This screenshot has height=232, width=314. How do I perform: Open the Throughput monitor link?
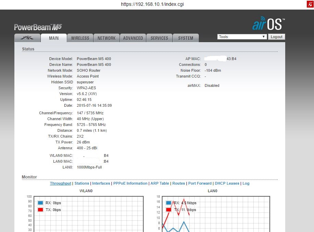60,183
